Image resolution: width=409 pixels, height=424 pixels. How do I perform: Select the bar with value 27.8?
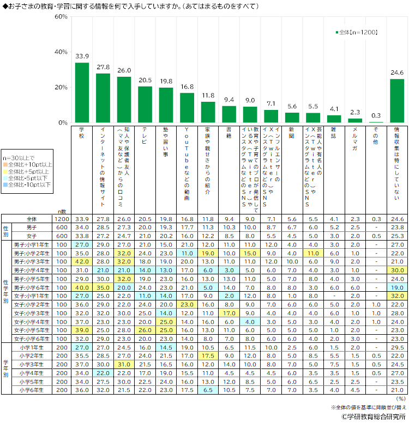click(103, 98)
